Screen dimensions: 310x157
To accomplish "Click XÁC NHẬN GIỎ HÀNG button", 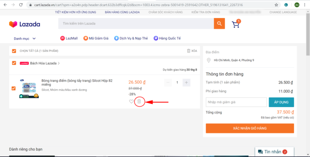I will [250, 128].
